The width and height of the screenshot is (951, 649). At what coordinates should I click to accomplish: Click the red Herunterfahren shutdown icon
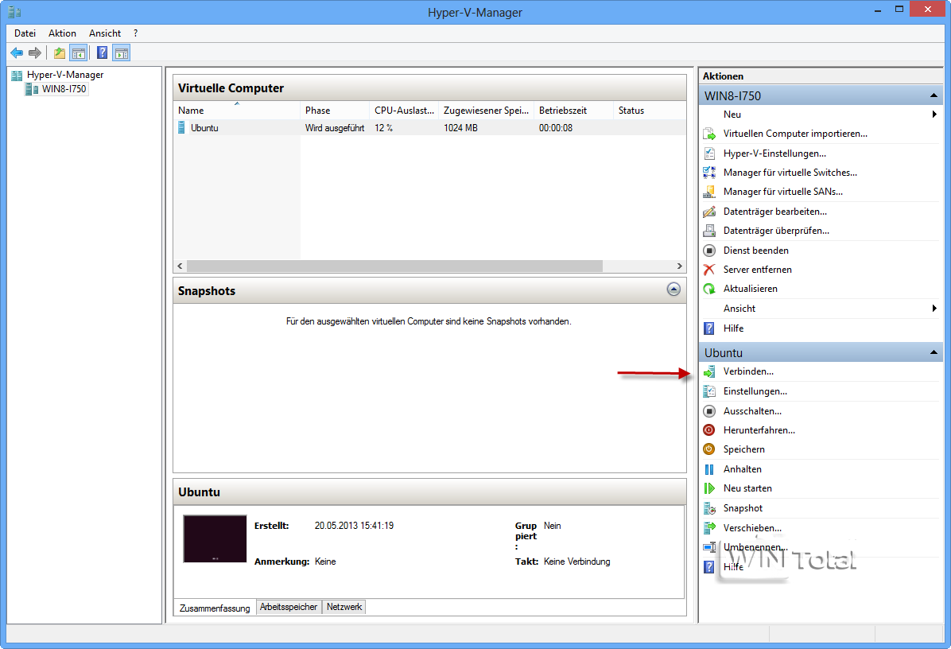click(x=709, y=430)
